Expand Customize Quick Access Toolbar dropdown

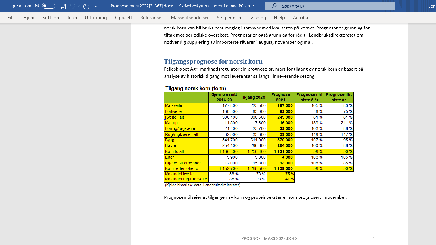(96, 6)
